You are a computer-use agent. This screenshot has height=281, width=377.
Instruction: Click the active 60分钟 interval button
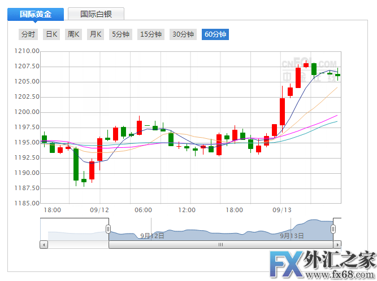coord(215,34)
